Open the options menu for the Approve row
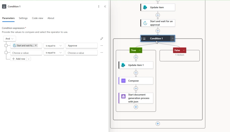This screenshot has width=230, height=132. pyautogui.click(x=102, y=46)
